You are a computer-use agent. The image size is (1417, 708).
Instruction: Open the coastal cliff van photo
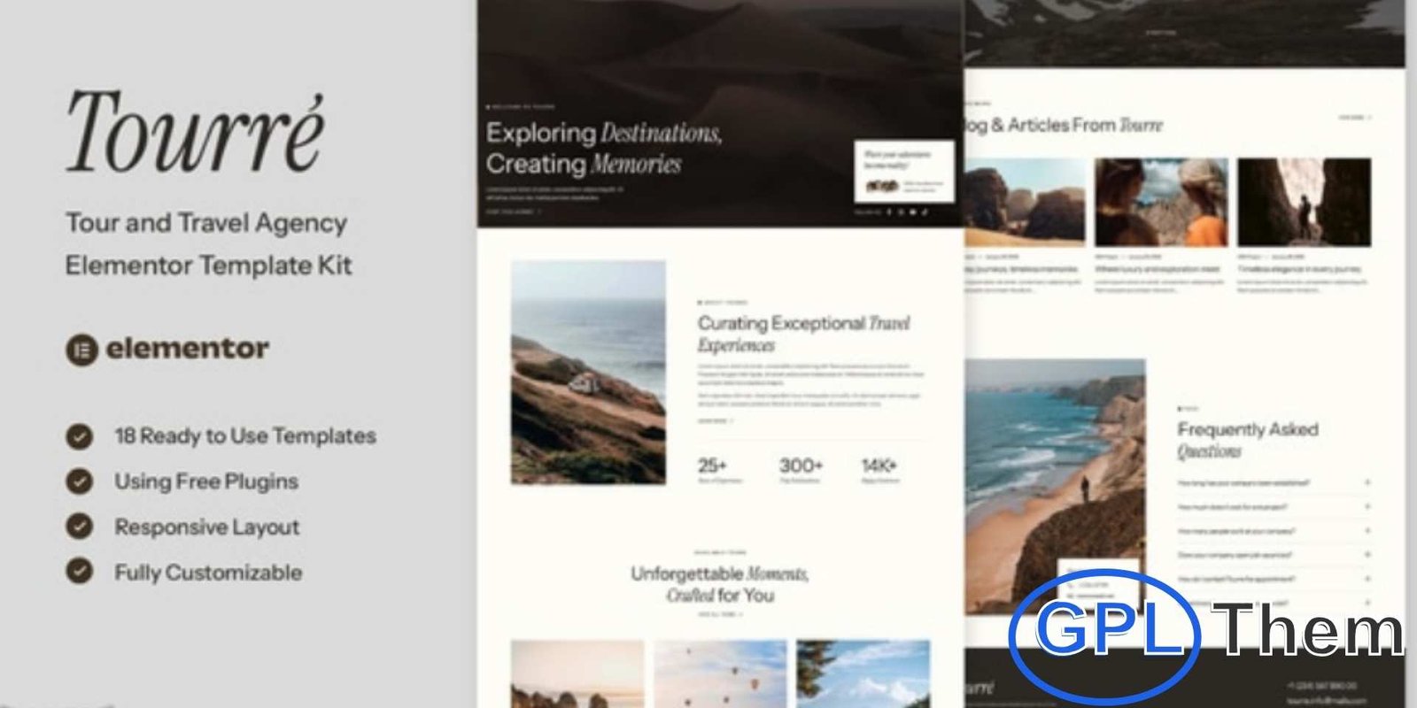[x=588, y=372]
